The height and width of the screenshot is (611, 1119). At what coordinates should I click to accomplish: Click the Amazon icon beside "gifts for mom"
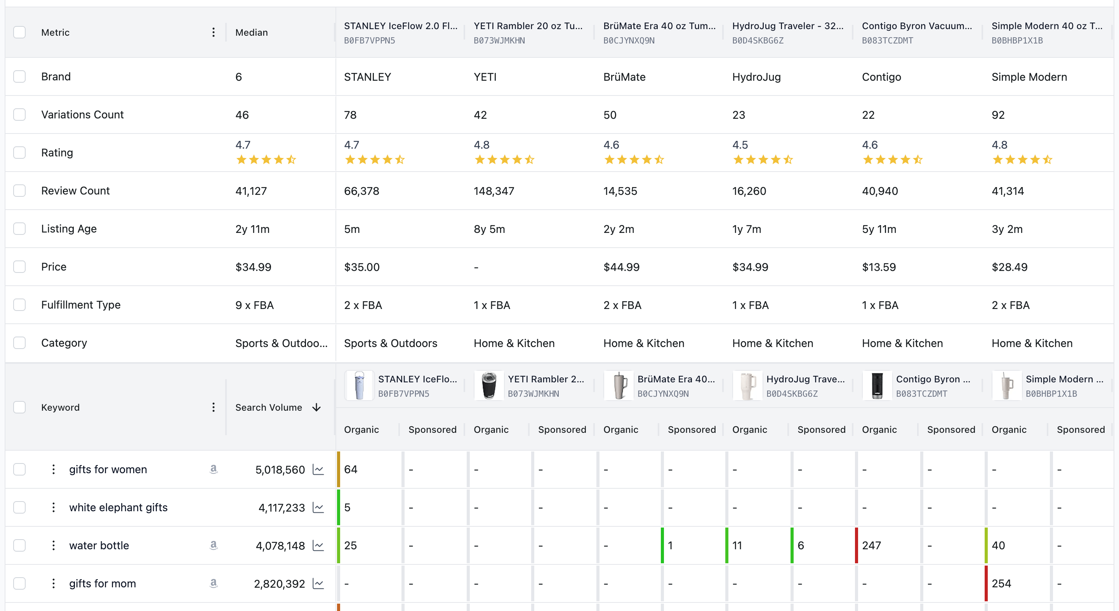coord(214,583)
